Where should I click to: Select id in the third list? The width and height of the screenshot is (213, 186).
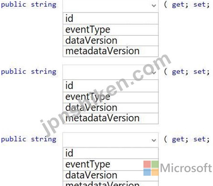coord(111,153)
